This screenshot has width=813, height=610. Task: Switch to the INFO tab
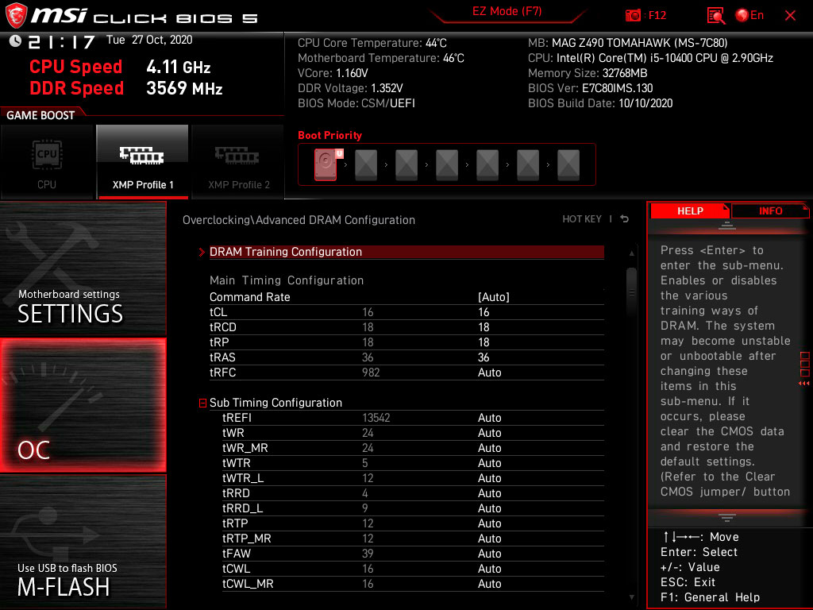[770, 211]
